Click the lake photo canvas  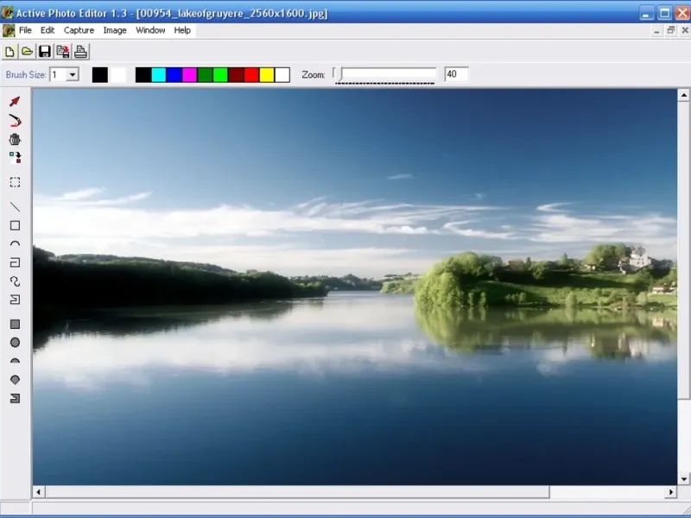click(355, 287)
